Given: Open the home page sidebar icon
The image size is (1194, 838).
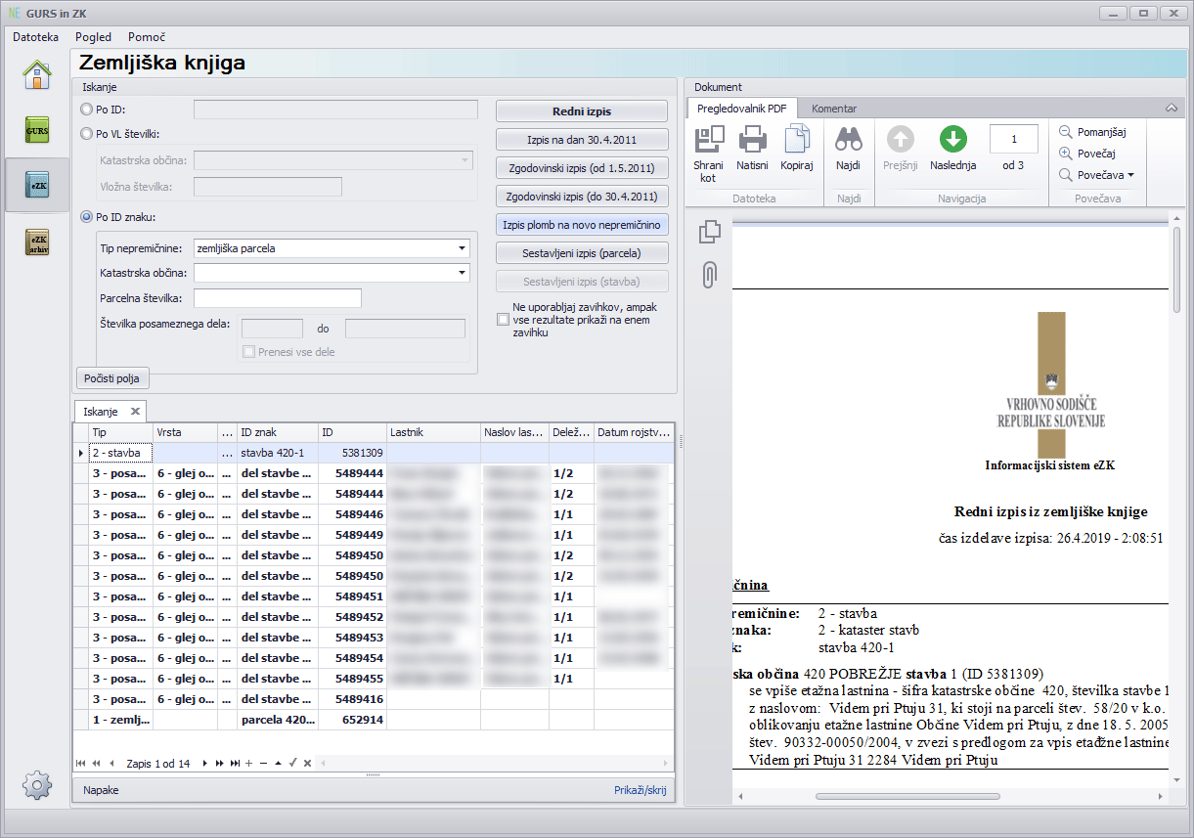Looking at the screenshot, I should coord(37,74).
